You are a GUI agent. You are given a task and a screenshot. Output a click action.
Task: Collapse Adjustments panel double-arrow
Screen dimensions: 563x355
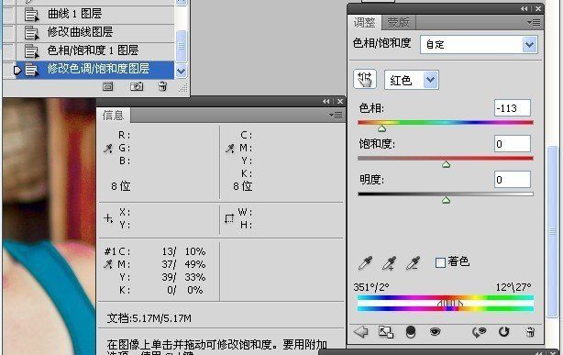pyautogui.click(x=524, y=9)
